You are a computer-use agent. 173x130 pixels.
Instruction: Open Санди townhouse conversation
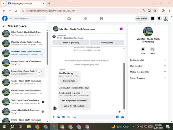tap(23, 82)
